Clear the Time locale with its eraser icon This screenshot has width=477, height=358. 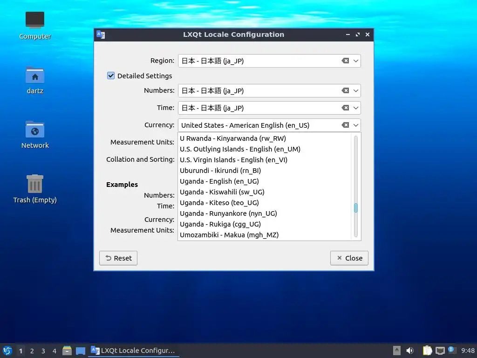coord(345,108)
